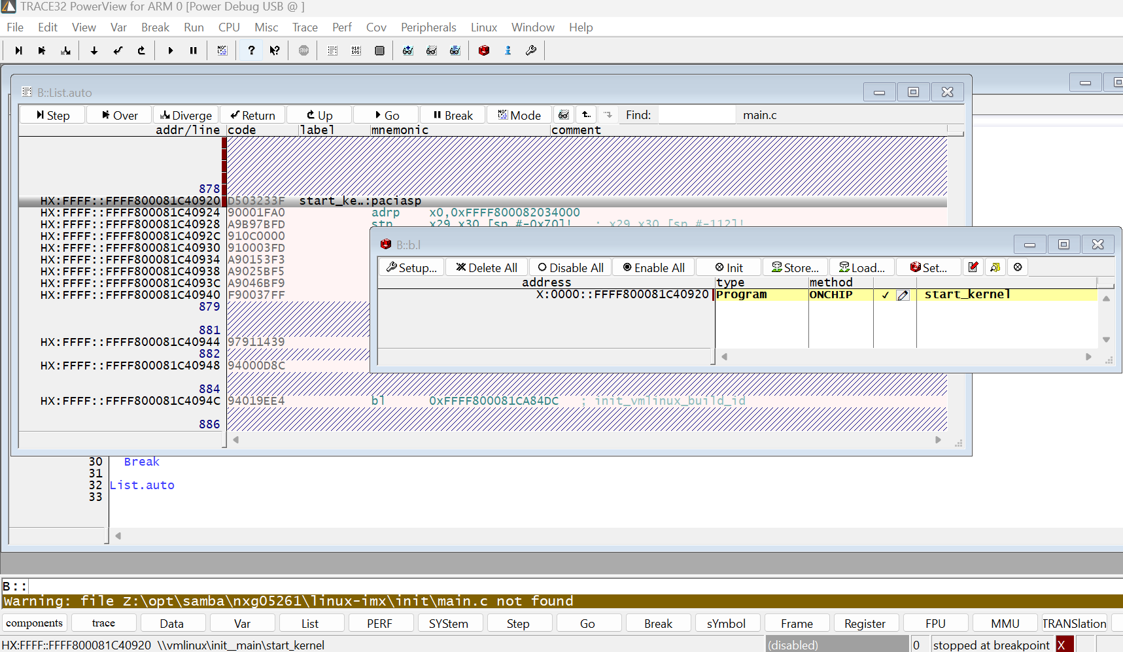Click the left scroll arrow in List.auto window
The height and width of the screenshot is (652, 1123).
(x=236, y=439)
